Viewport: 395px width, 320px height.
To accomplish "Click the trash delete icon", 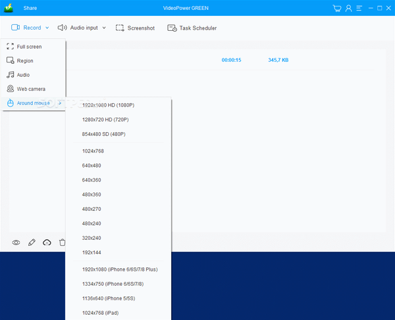I will 63,242.
